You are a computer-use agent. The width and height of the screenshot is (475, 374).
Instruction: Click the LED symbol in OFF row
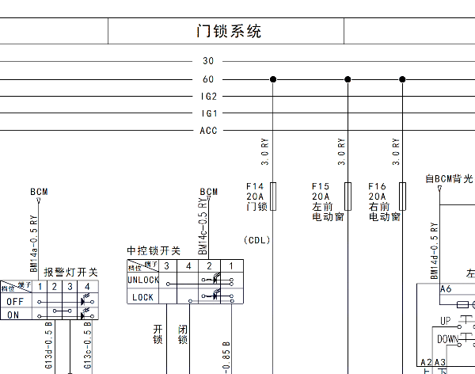(85, 300)
